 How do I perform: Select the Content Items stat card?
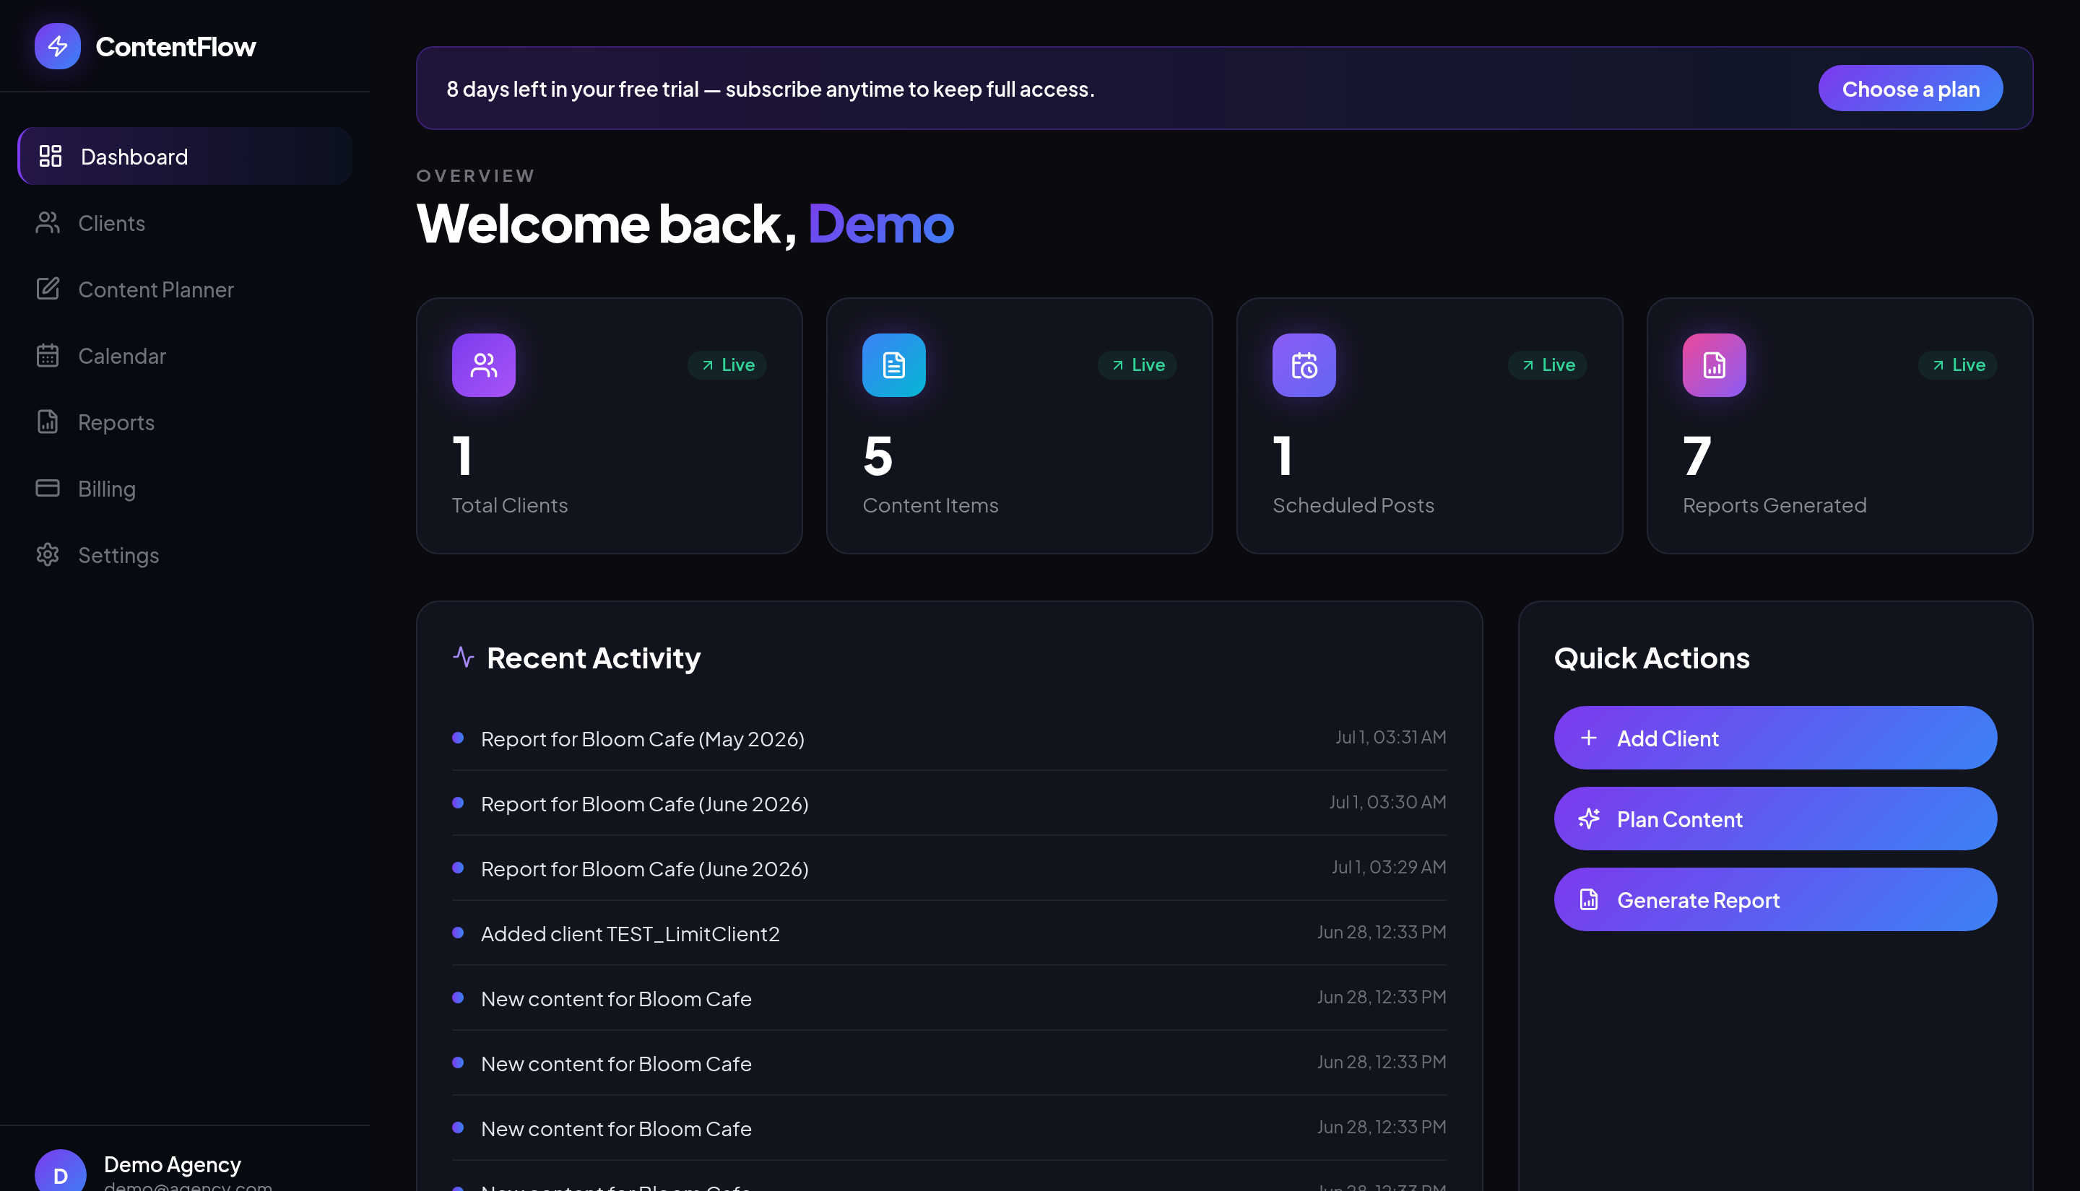coord(1019,425)
